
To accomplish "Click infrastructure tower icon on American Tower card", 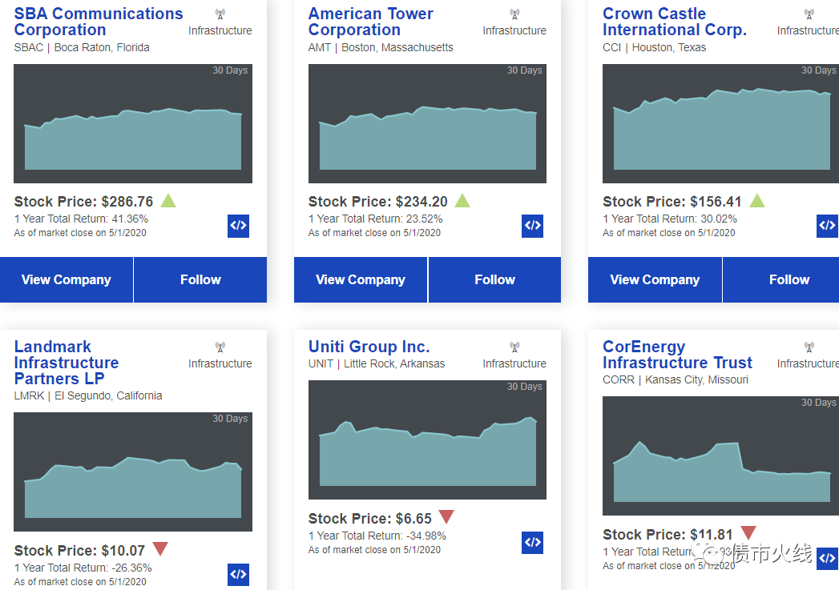I will tap(514, 14).
